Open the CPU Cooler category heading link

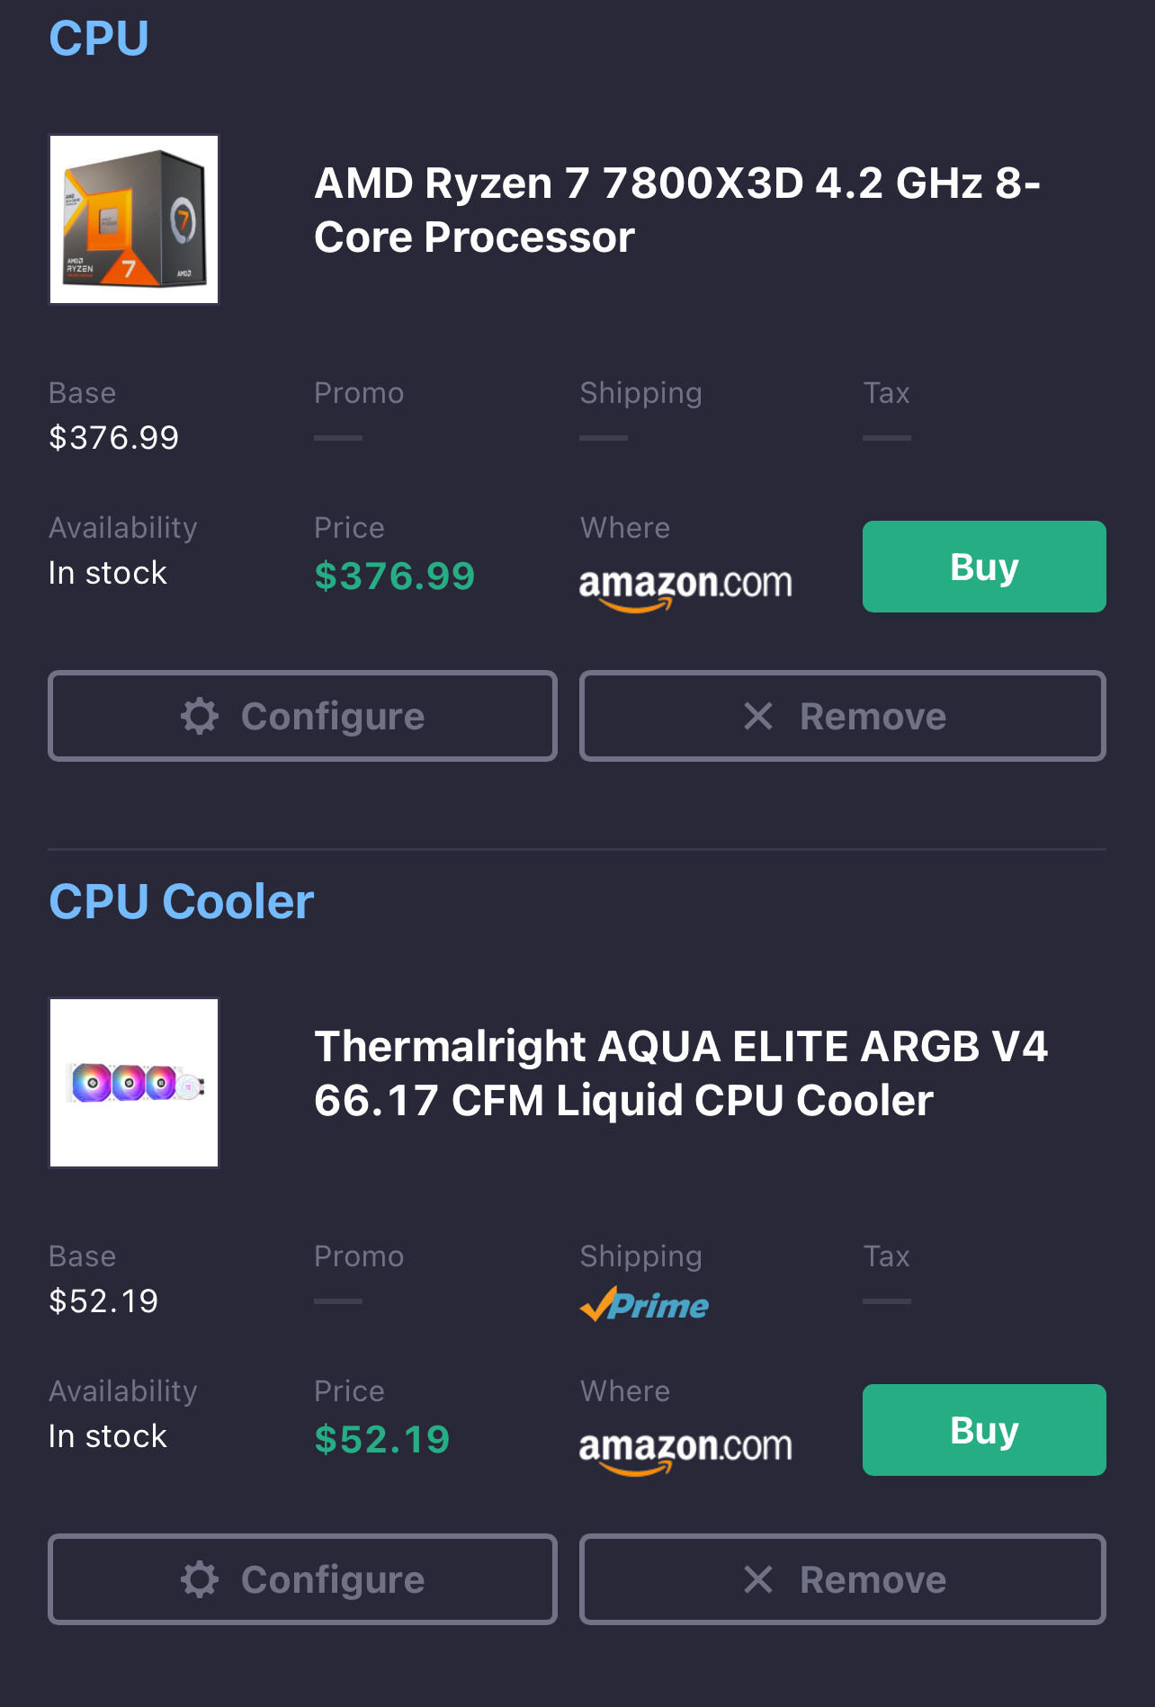(181, 901)
